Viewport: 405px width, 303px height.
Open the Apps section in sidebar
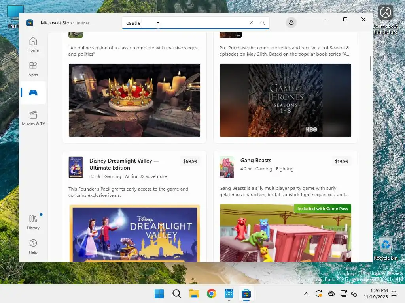point(33,69)
